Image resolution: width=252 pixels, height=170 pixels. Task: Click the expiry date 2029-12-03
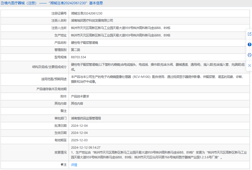(79, 140)
